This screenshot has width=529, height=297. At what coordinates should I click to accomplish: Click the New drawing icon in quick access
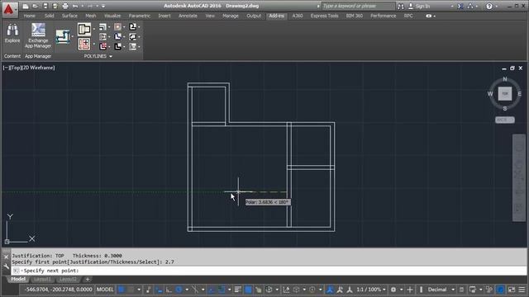click(x=26, y=6)
